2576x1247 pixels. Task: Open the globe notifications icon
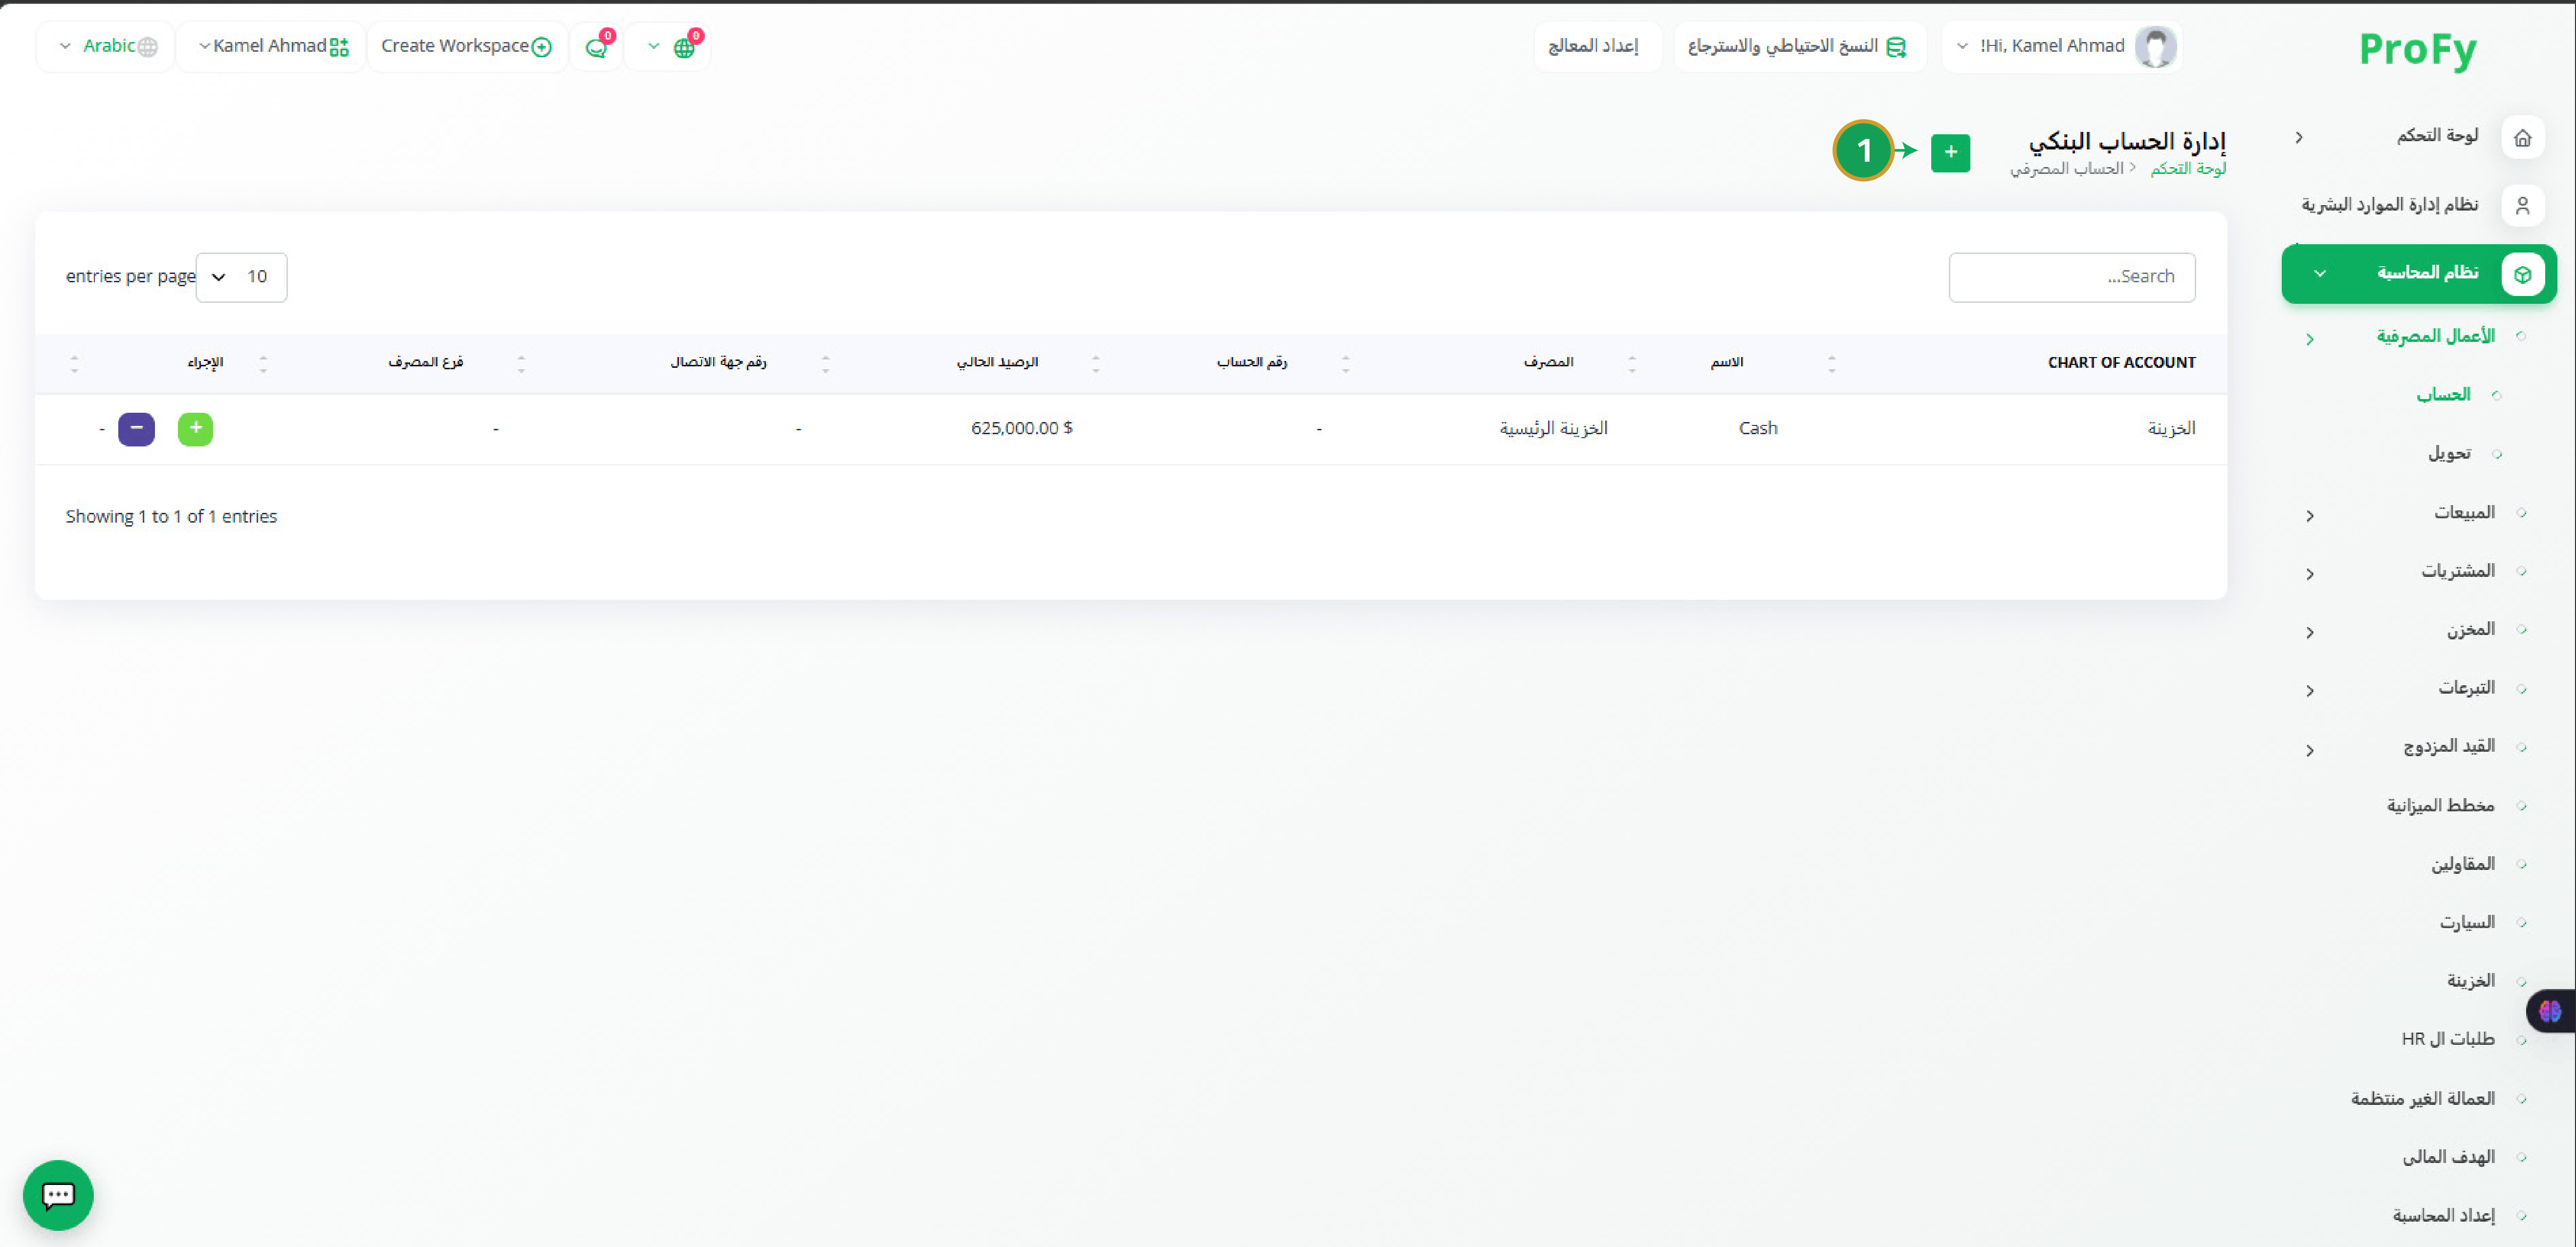[x=684, y=47]
